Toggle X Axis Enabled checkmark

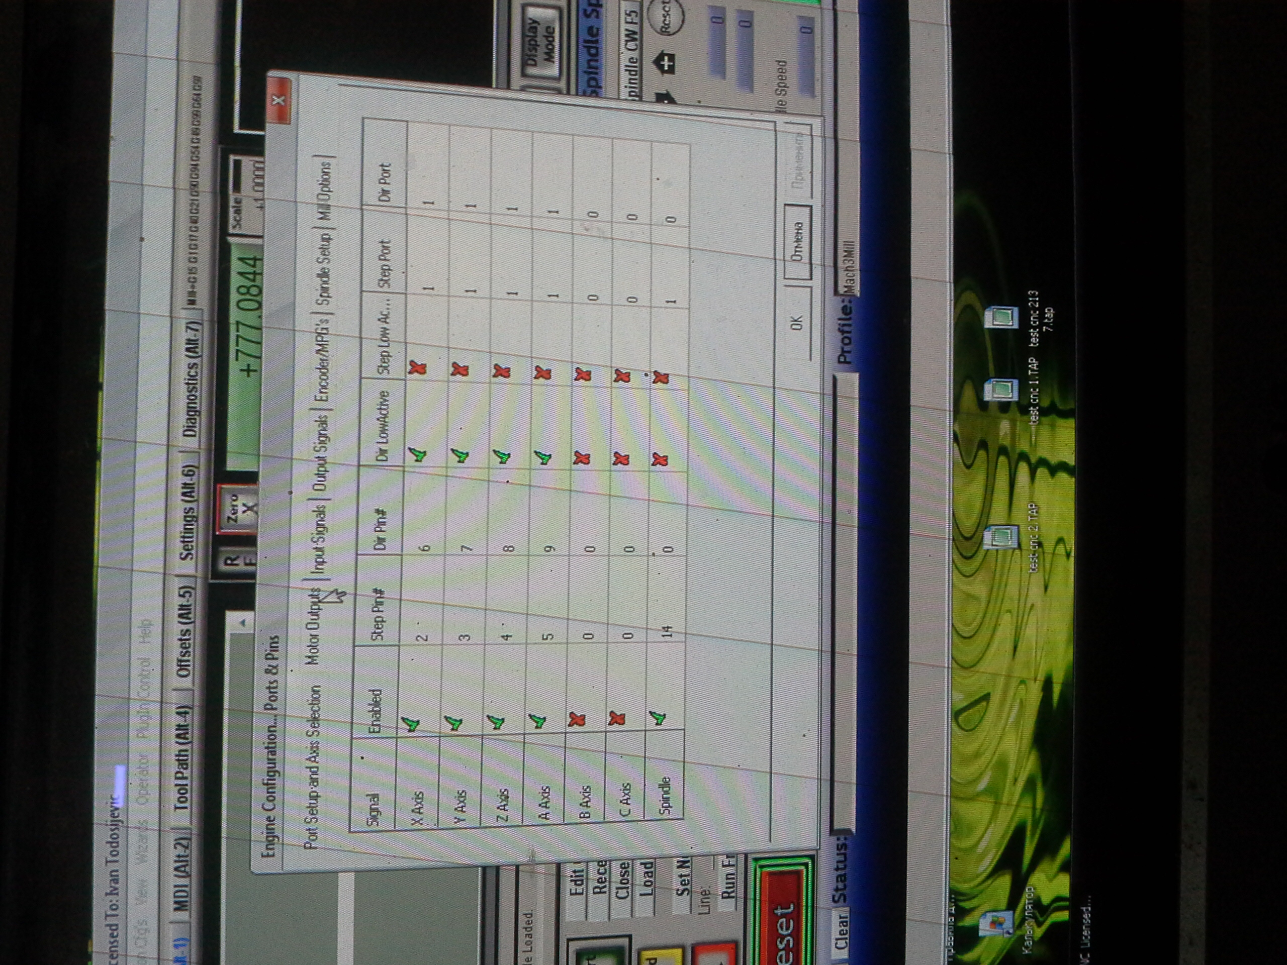[411, 724]
